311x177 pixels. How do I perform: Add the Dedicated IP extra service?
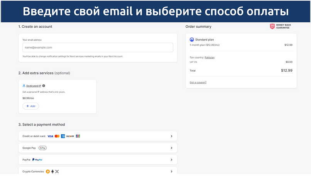pyautogui.click(x=30, y=106)
